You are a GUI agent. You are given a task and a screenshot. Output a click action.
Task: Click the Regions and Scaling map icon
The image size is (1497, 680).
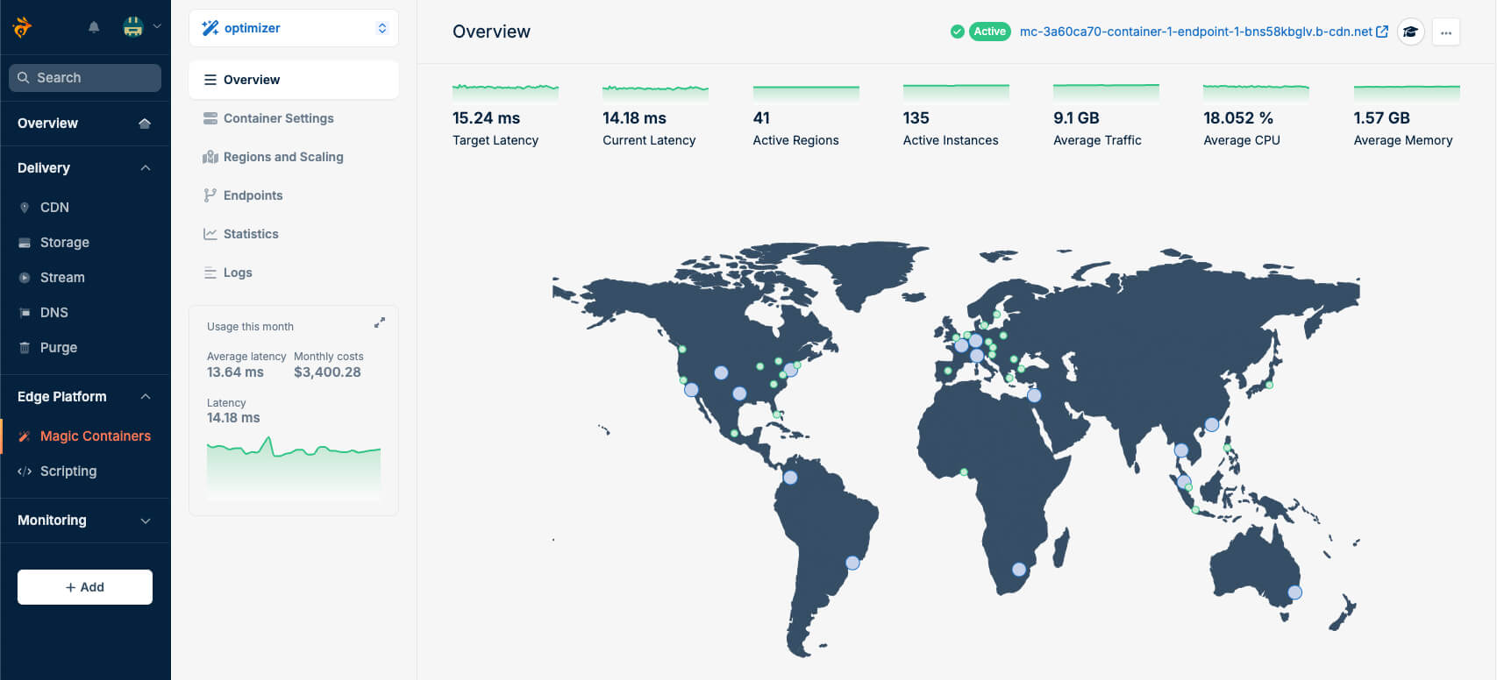click(x=210, y=157)
